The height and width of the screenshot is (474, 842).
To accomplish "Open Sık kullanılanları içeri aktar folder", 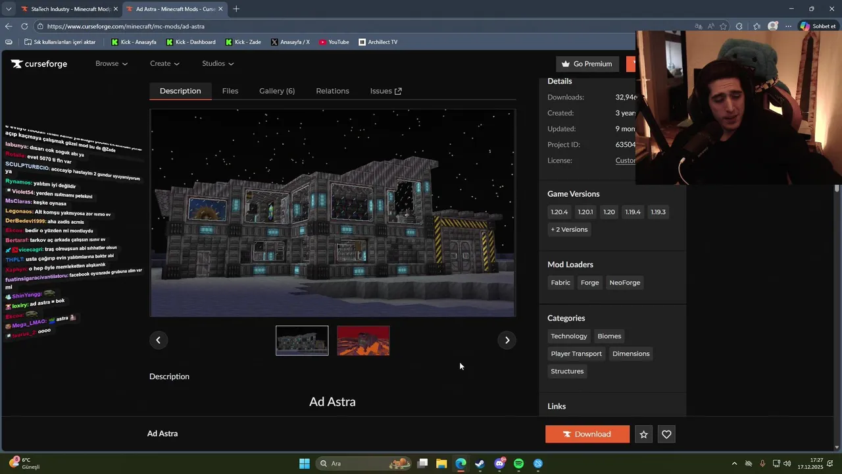I will (60, 42).
